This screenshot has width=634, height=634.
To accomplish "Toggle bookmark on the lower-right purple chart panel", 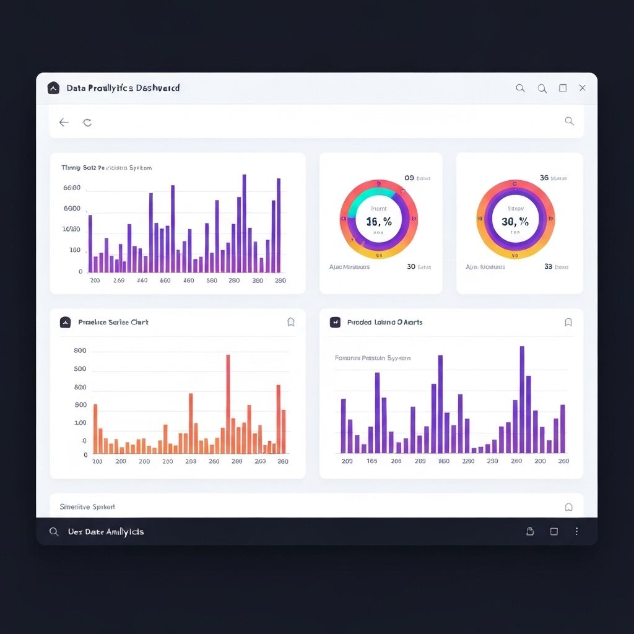I will [568, 322].
